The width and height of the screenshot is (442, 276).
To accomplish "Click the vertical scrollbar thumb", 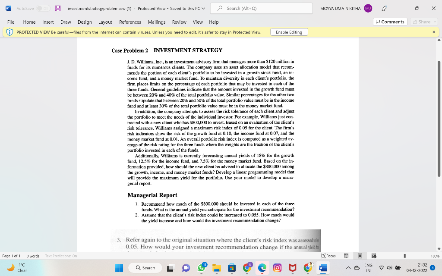I will 439,119.
